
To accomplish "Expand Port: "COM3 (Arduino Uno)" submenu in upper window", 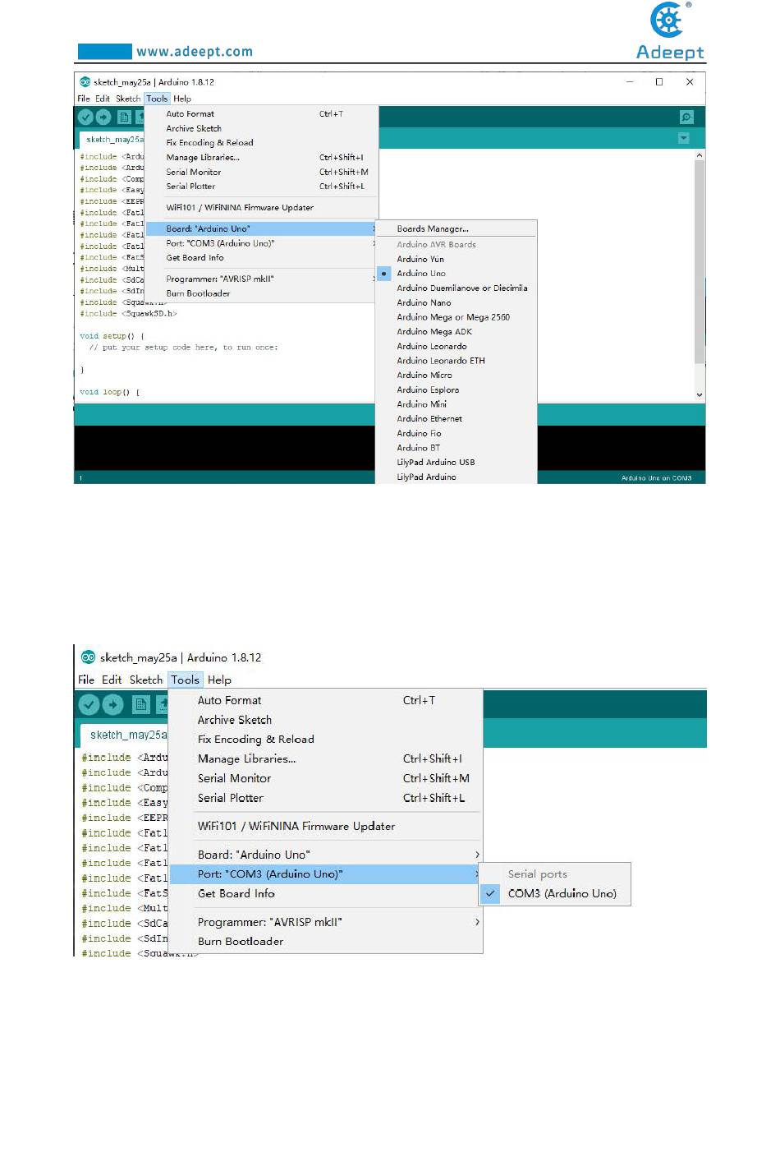I will (x=261, y=243).
